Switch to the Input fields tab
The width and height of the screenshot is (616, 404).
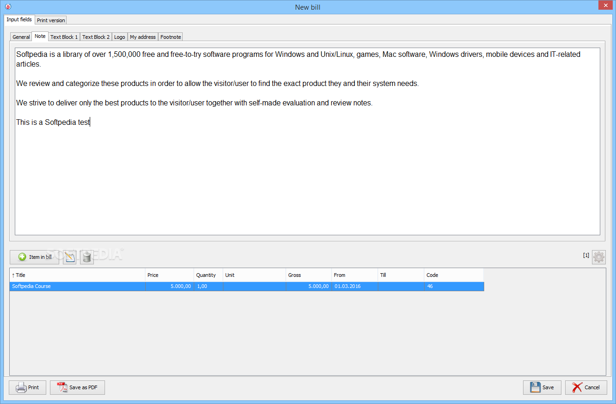(19, 19)
